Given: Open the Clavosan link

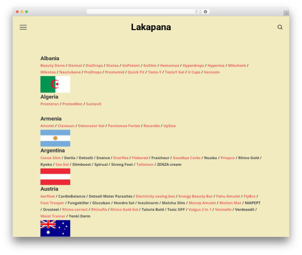Looking at the screenshot, I should coord(66,126).
